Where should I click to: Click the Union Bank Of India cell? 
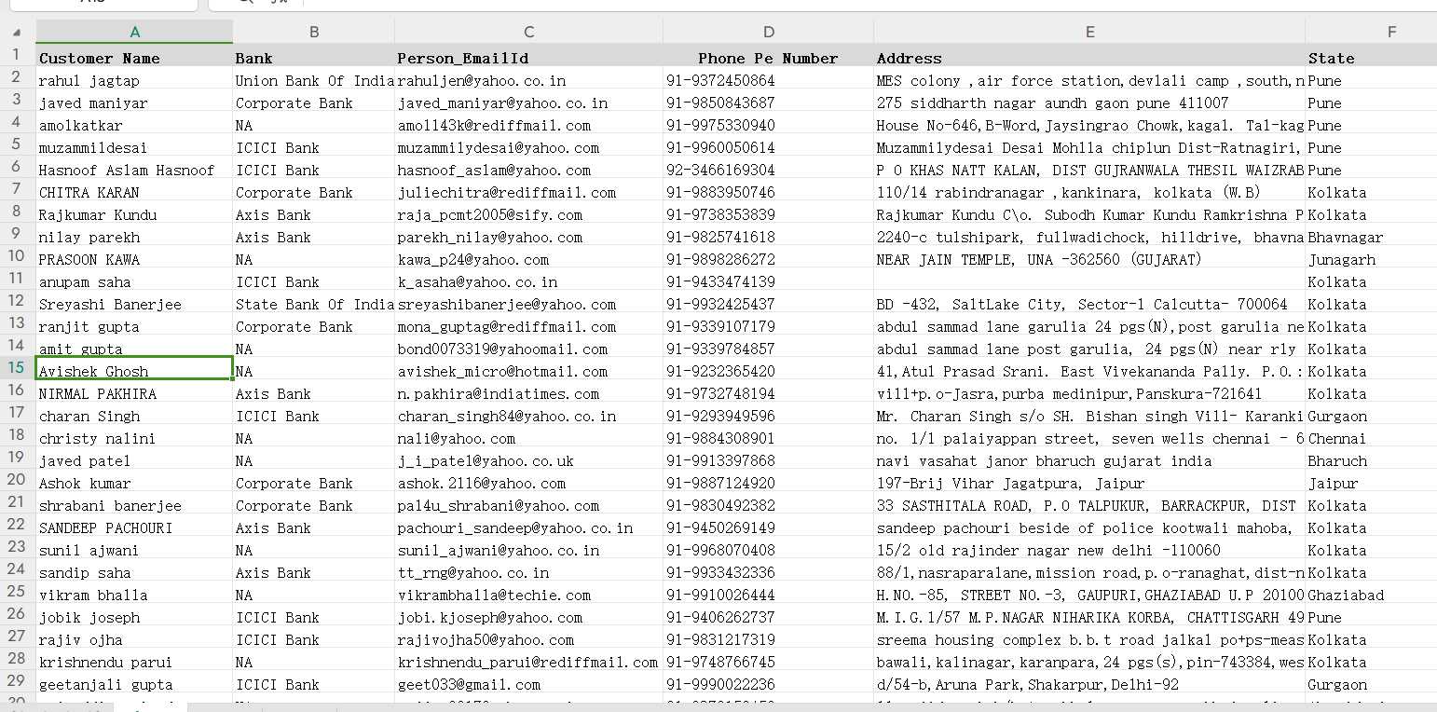pos(314,81)
